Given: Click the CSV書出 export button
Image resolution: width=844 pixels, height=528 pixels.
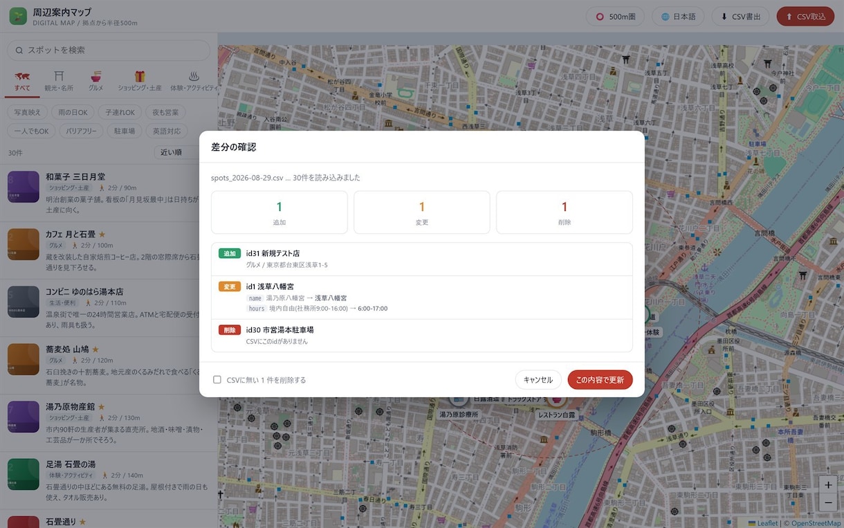Looking at the screenshot, I should [x=740, y=17].
